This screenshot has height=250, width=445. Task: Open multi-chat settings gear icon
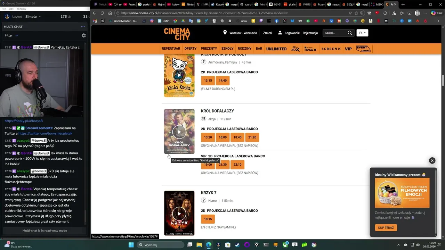pyautogui.click(x=83, y=35)
